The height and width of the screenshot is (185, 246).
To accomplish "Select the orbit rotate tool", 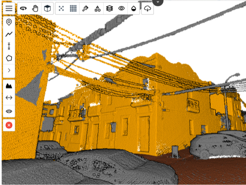I will 23,9.
